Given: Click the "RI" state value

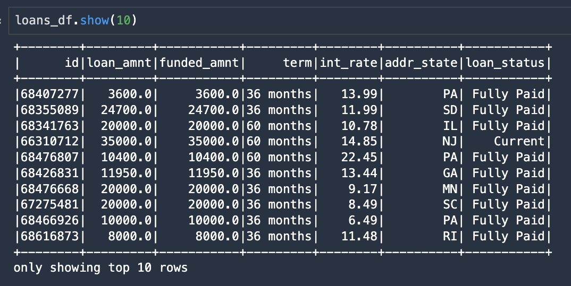Looking at the screenshot, I should coord(450,236).
